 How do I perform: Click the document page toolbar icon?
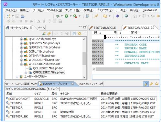coord(87,16)
